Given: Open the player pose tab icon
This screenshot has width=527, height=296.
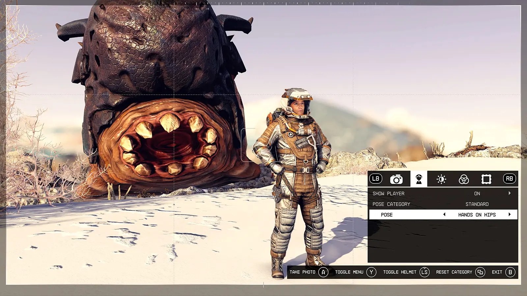Looking at the screenshot, I should [419, 179].
